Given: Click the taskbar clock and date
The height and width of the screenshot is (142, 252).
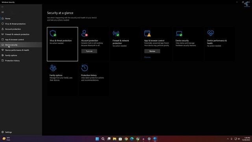Looking at the screenshot, I should pos(246,139).
